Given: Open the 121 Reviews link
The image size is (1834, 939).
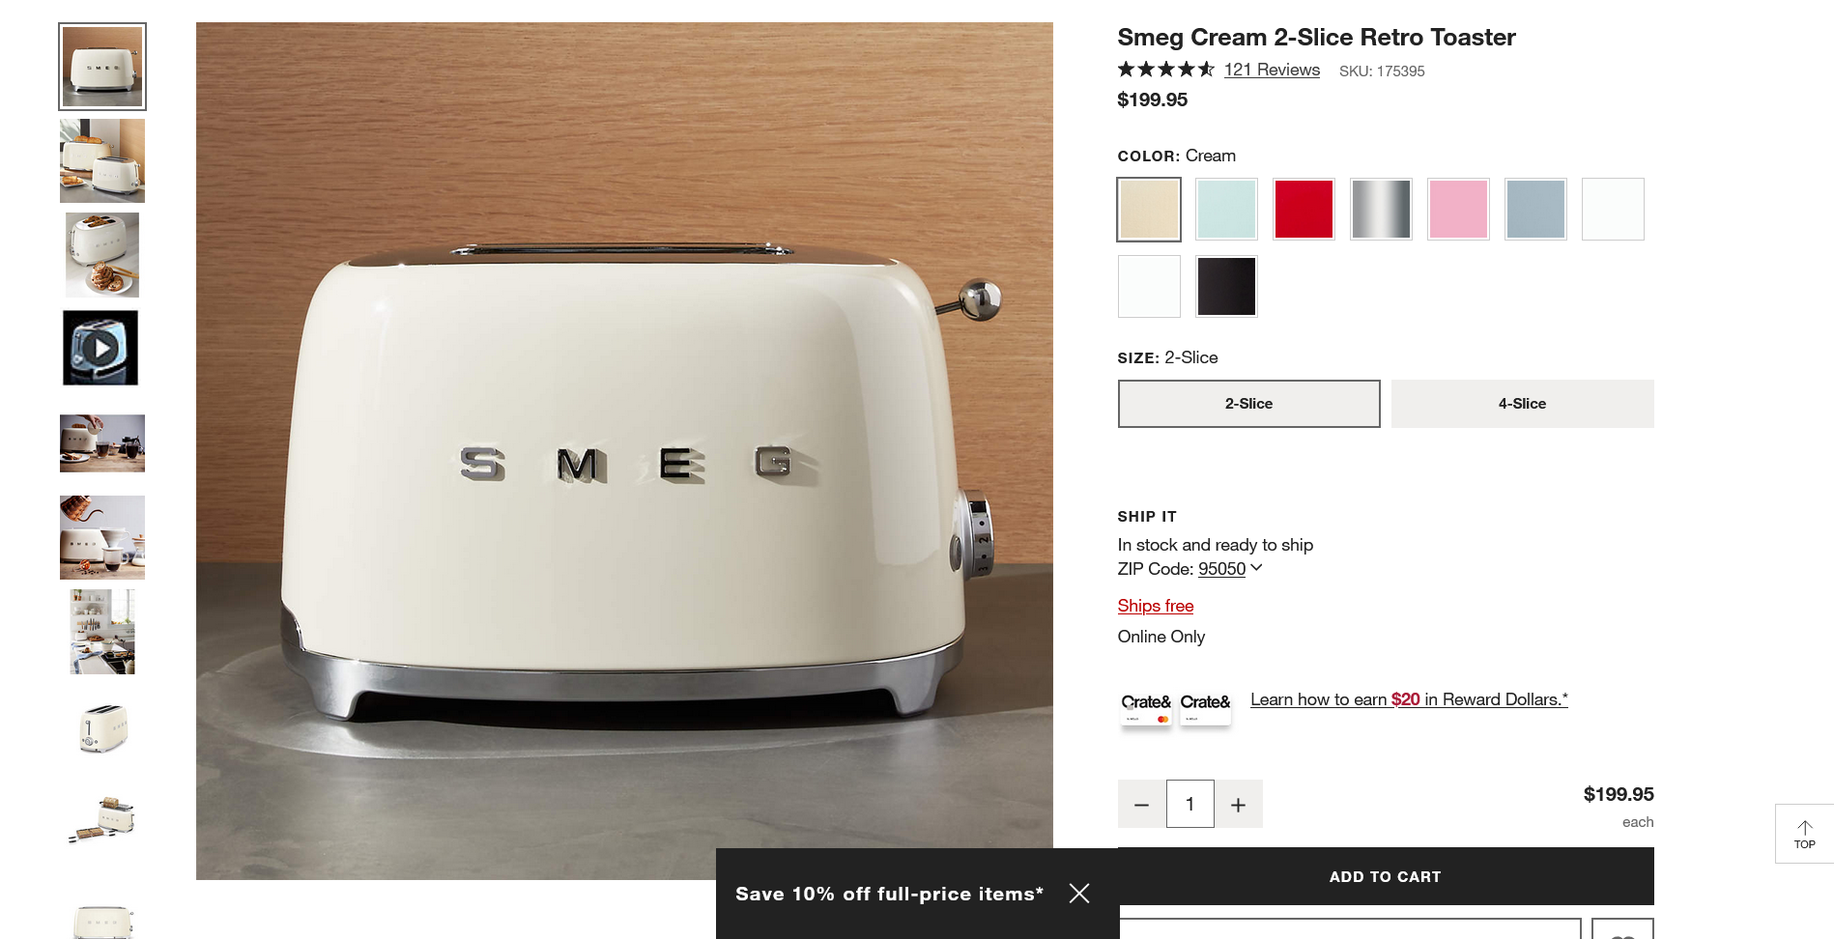Looking at the screenshot, I should [x=1272, y=70].
